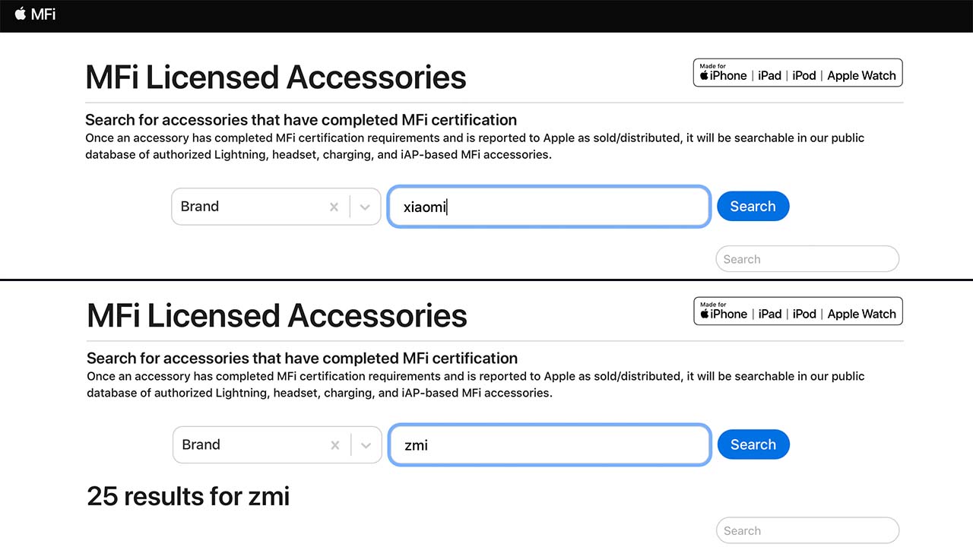Click the upper Made for iPhone badge

click(798, 73)
